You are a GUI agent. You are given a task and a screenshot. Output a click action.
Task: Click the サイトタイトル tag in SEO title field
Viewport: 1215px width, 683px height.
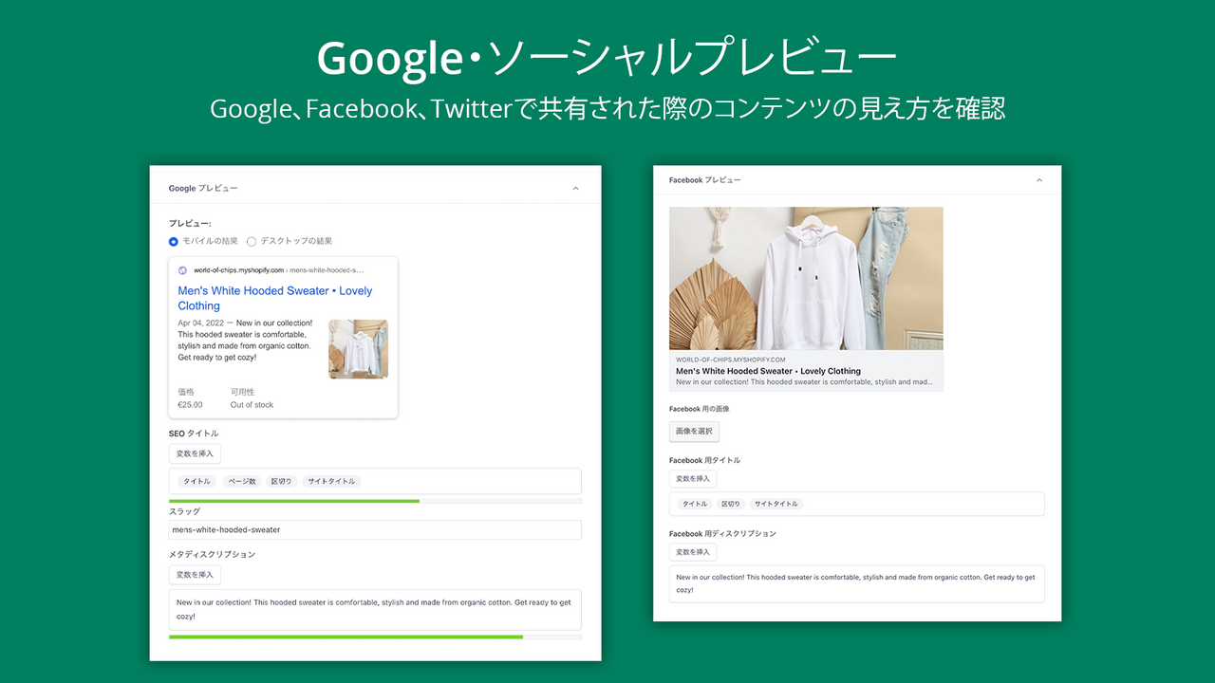coord(331,482)
